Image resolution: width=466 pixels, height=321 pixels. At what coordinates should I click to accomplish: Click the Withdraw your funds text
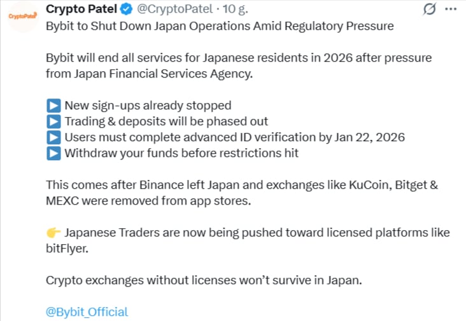click(x=181, y=153)
